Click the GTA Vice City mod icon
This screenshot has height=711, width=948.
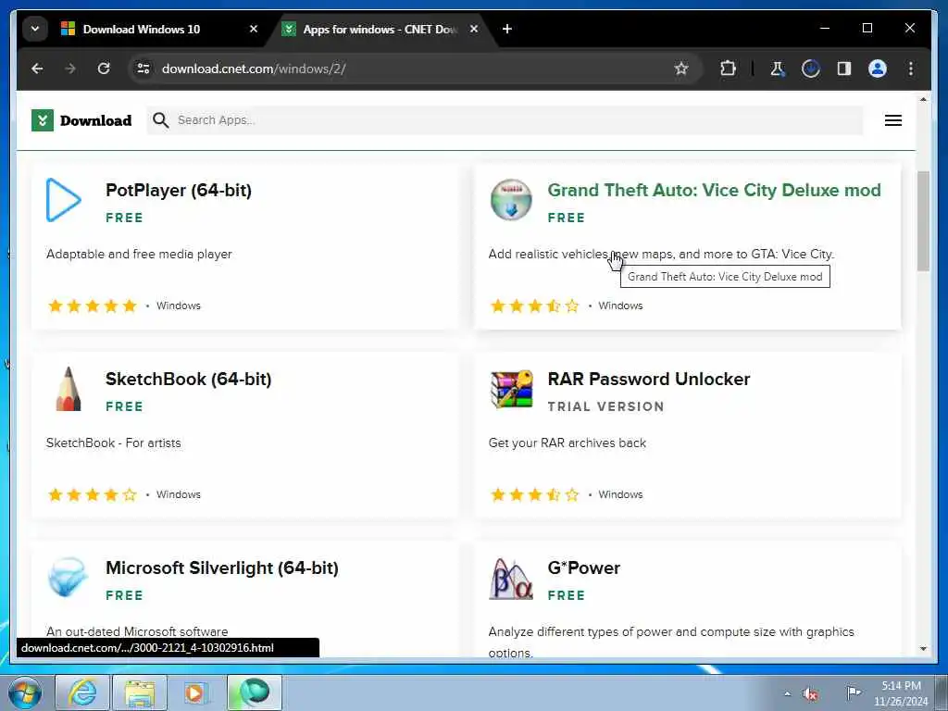pos(511,200)
